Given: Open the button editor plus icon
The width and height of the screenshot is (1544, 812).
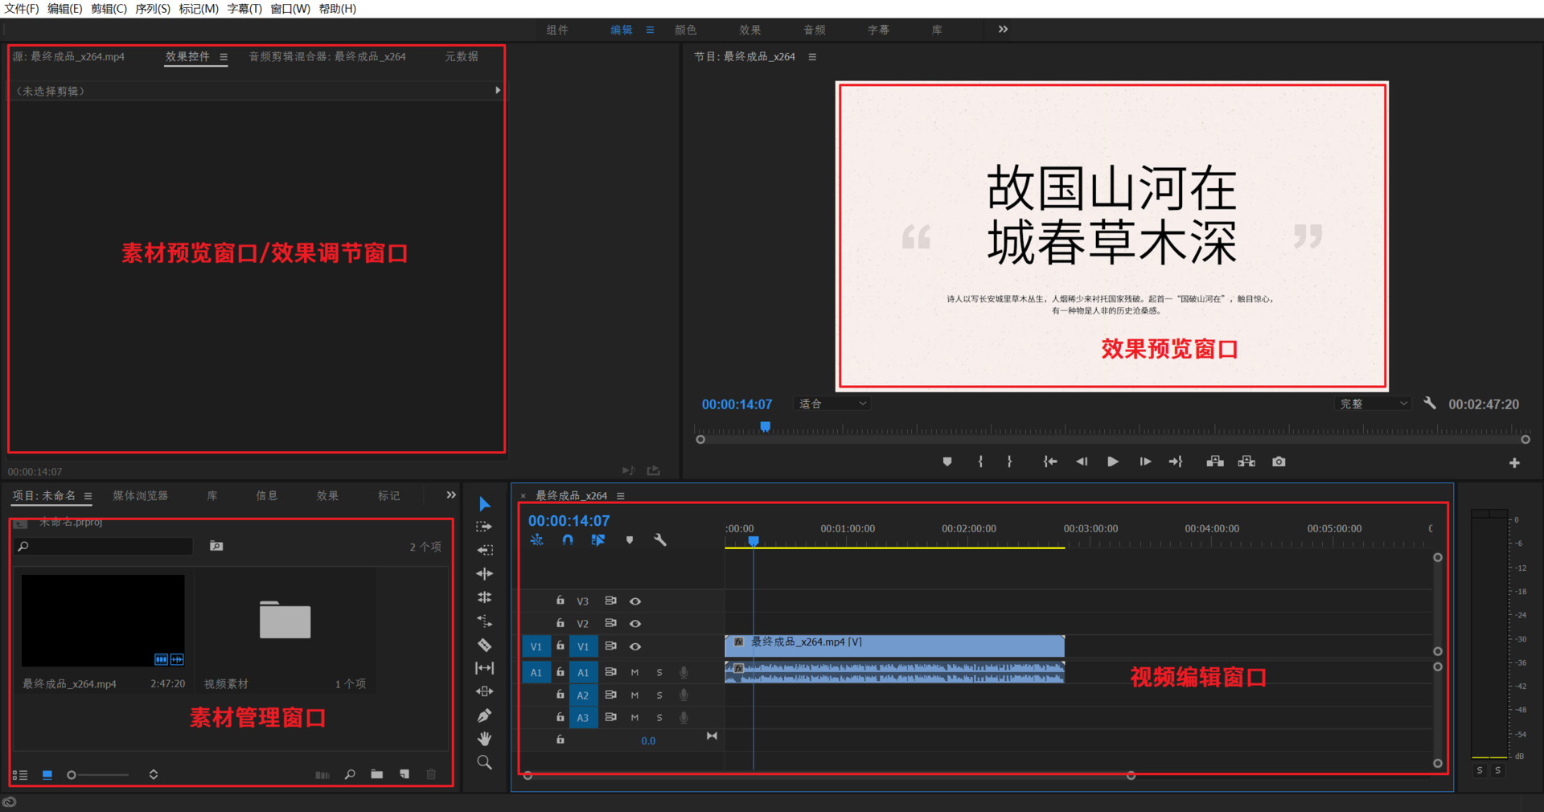Looking at the screenshot, I should [1514, 463].
